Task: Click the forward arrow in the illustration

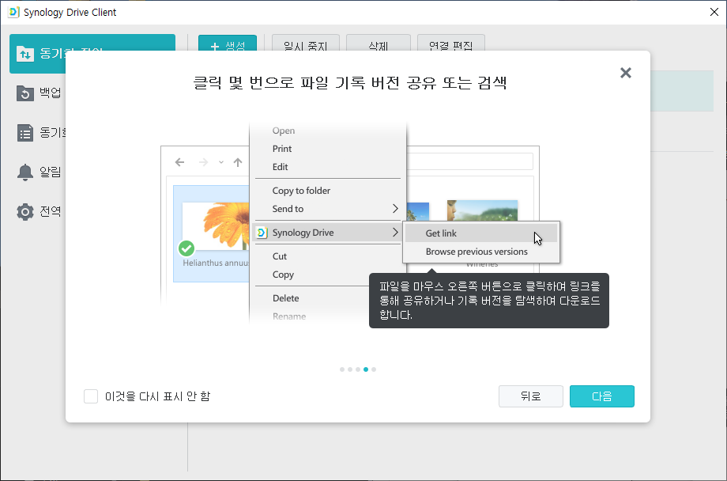Action: [203, 162]
